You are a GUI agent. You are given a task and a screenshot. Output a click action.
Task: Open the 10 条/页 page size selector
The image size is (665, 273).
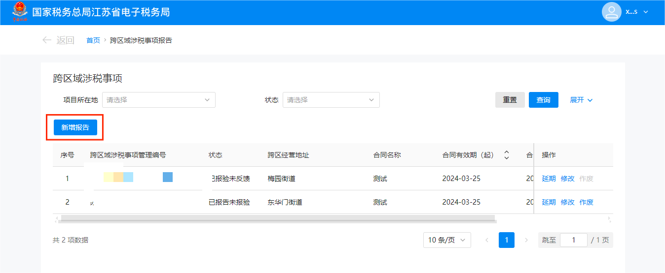click(x=446, y=240)
